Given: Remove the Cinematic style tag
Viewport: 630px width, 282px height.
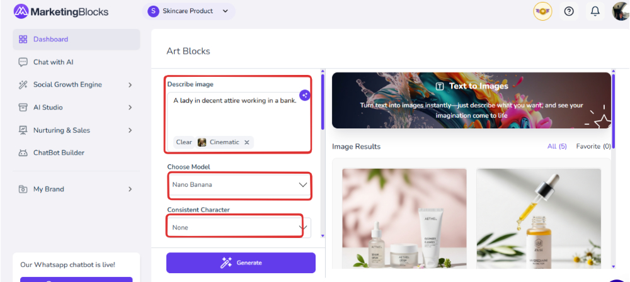Looking at the screenshot, I should [247, 142].
